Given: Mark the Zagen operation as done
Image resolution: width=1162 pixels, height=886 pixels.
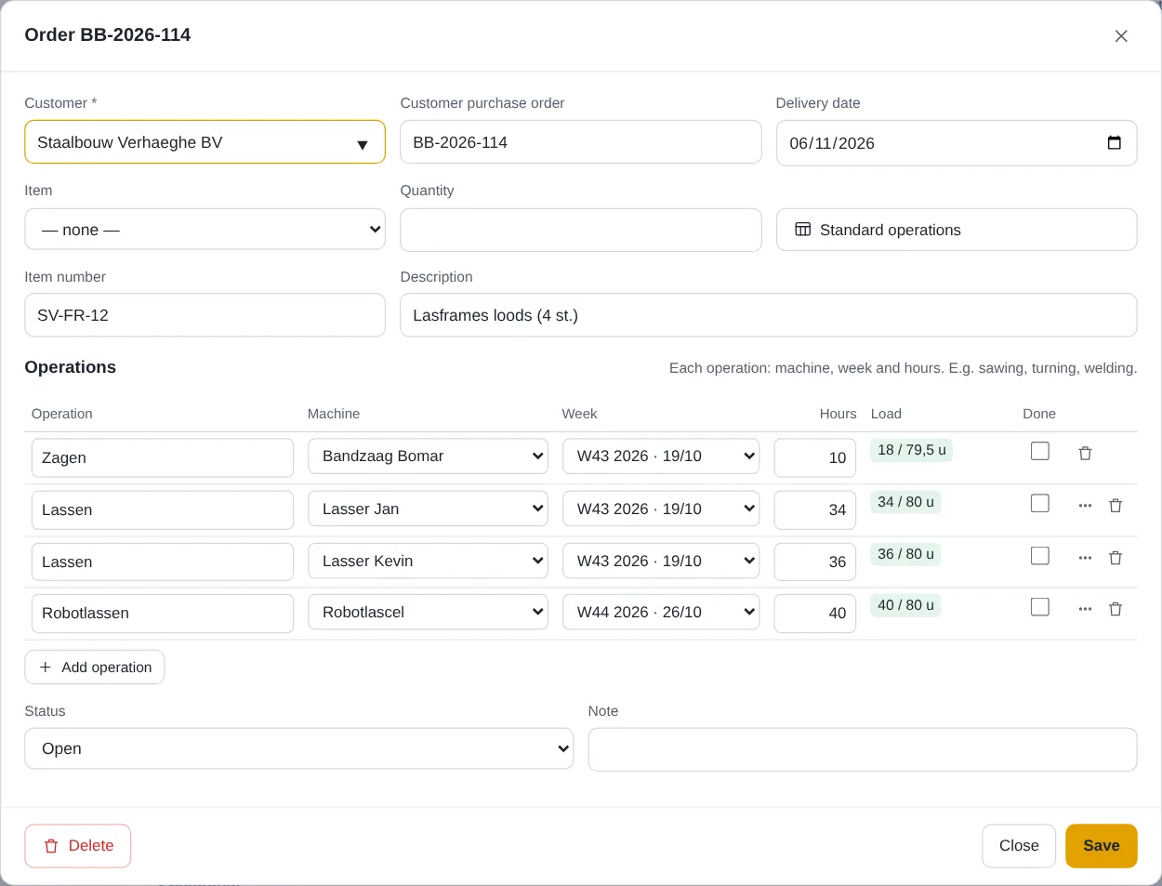Looking at the screenshot, I should [1040, 451].
